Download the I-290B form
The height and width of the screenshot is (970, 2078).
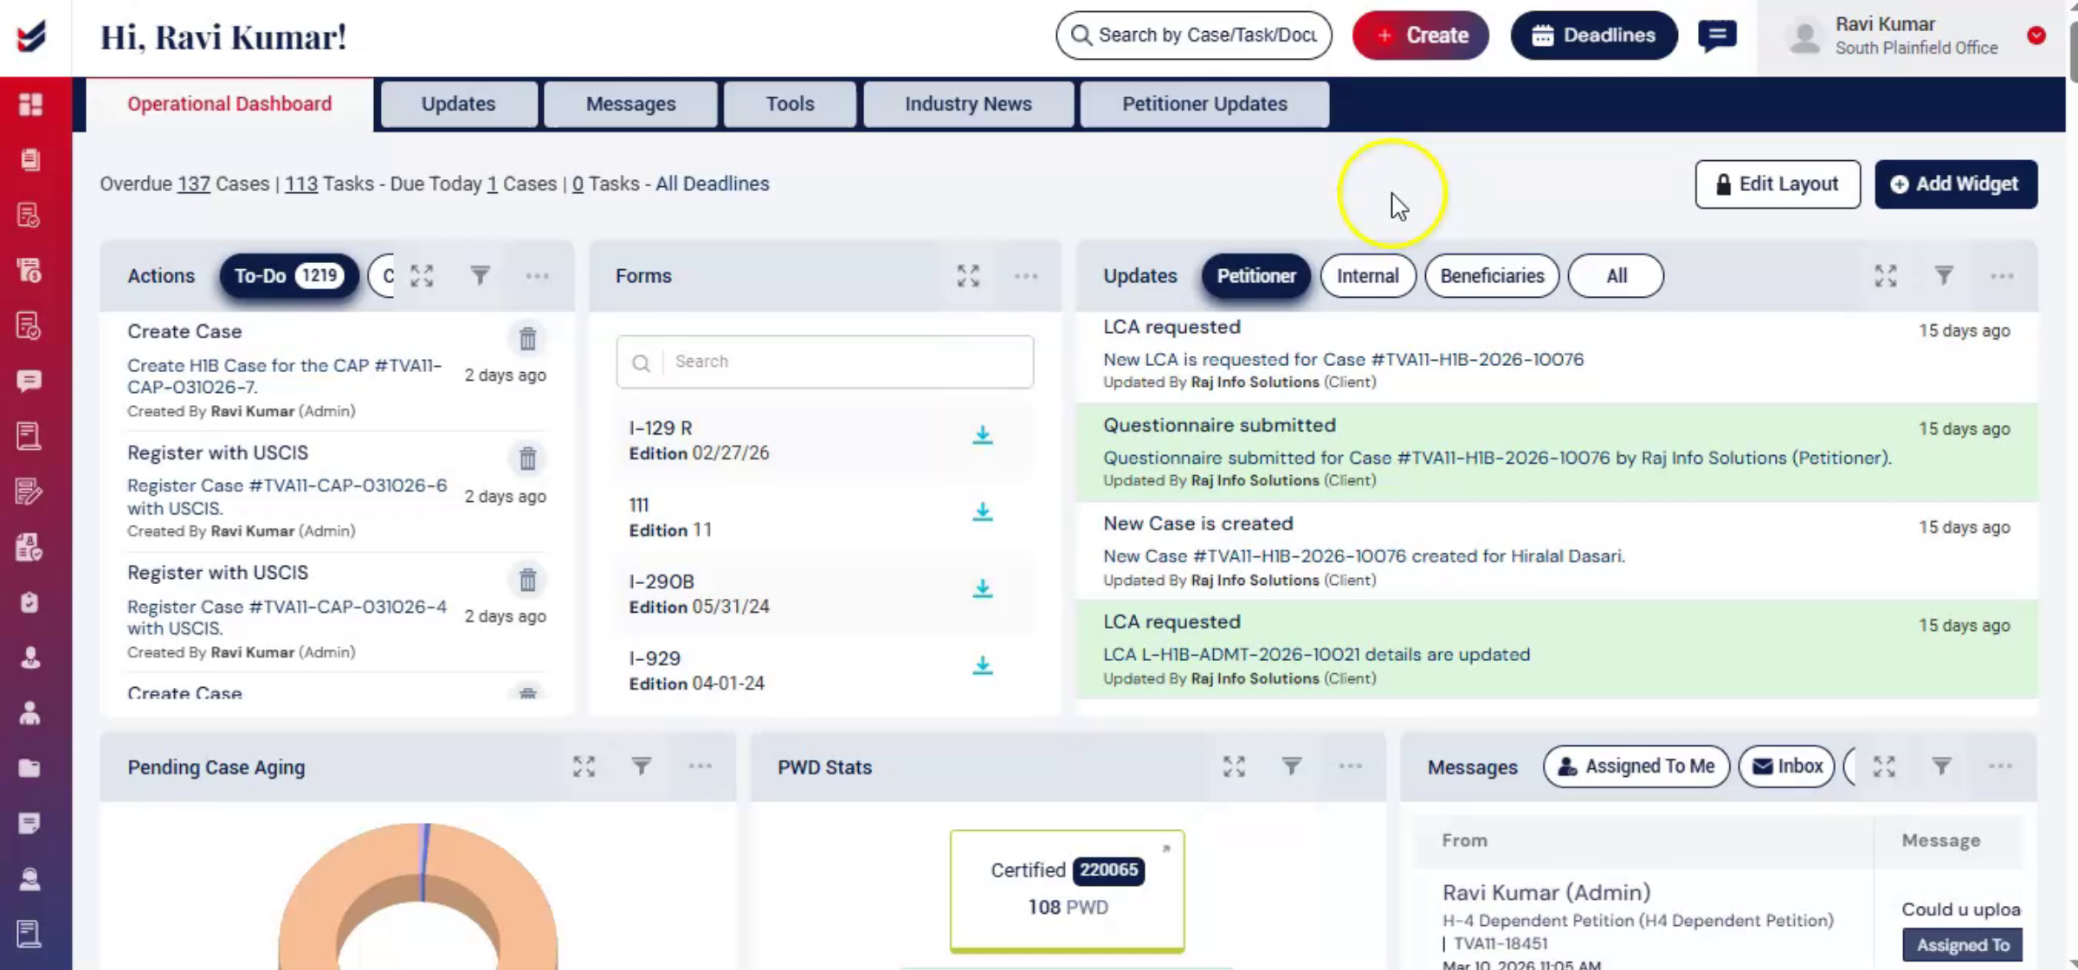point(982,588)
